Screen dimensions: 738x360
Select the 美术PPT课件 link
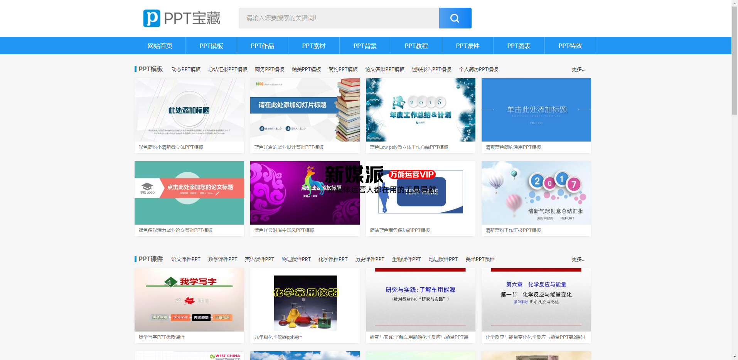coord(480,259)
